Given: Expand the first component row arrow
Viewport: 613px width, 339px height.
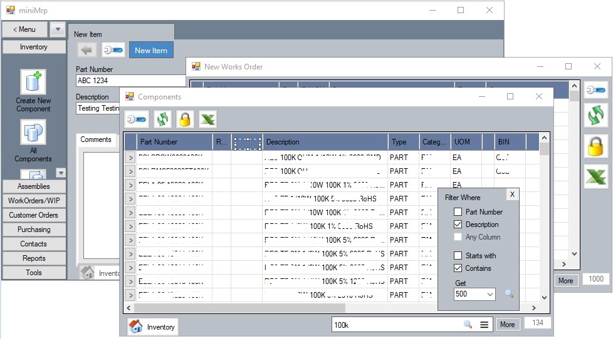Looking at the screenshot, I should point(130,158).
